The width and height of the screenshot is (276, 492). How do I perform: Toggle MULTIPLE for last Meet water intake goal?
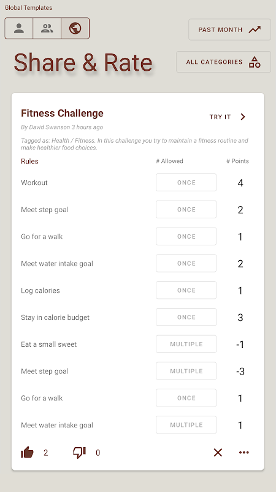(186, 425)
